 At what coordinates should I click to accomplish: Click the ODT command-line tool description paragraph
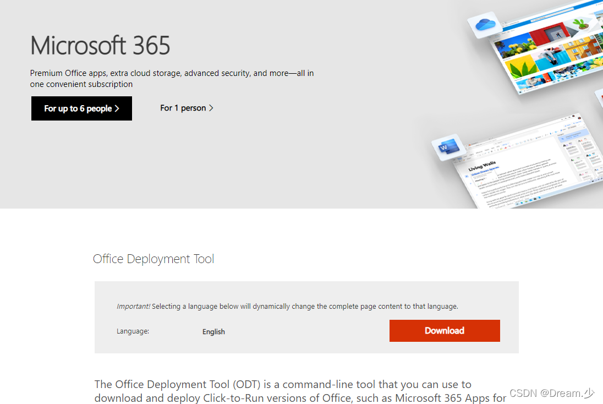[x=300, y=391]
